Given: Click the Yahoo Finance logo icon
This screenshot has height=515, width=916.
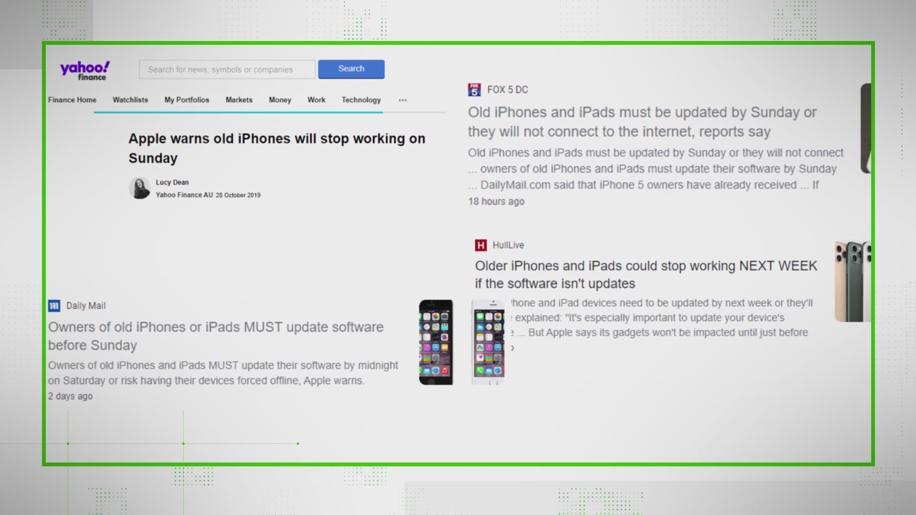Looking at the screenshot, I should (85, 70).
